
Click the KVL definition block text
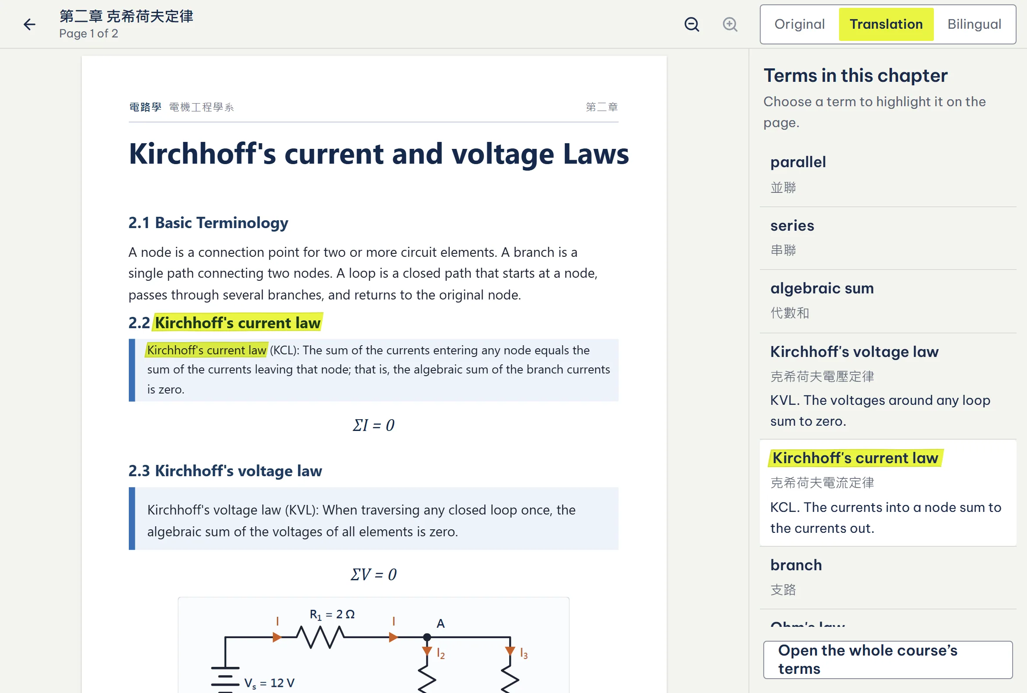coord(361,521)
